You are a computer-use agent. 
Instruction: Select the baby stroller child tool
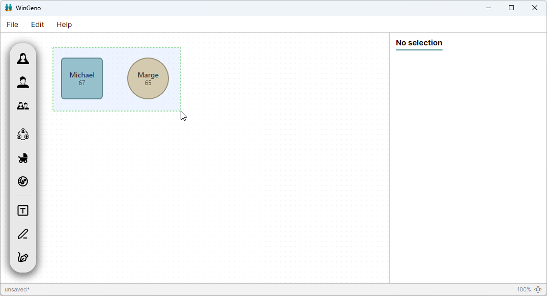pyautogui.click(x=23, y=158)
